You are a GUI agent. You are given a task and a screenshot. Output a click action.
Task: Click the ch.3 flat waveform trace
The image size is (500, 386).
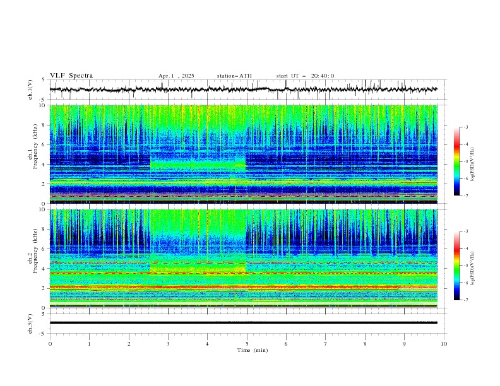tap(243, 323)
